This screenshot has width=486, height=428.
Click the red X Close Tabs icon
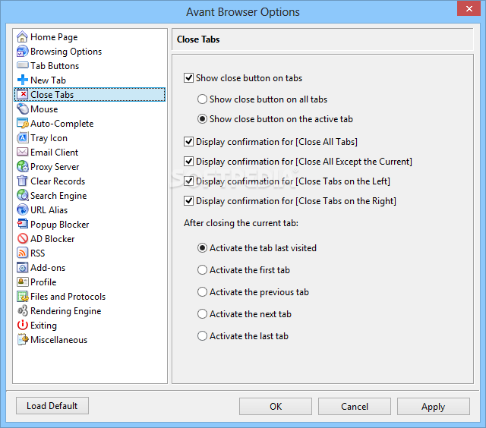point(22,94)
